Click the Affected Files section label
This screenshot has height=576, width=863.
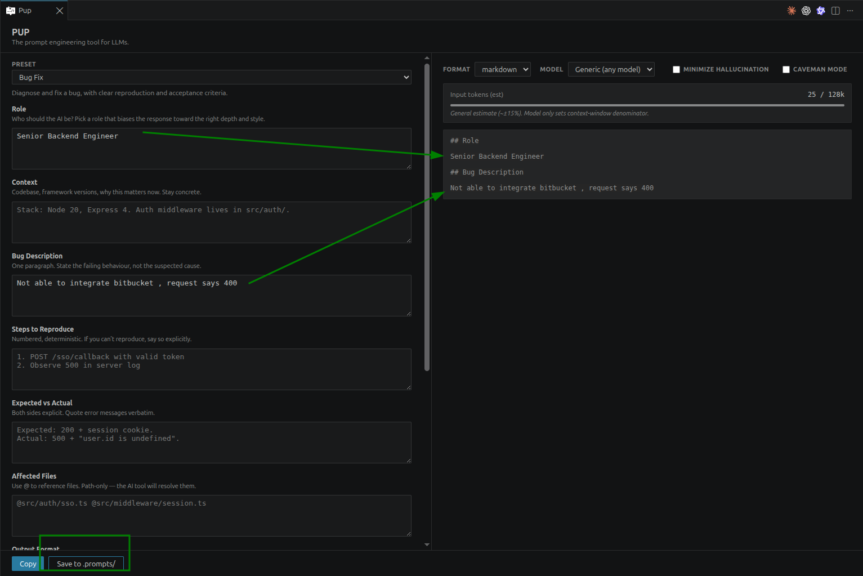click(34, 476)
